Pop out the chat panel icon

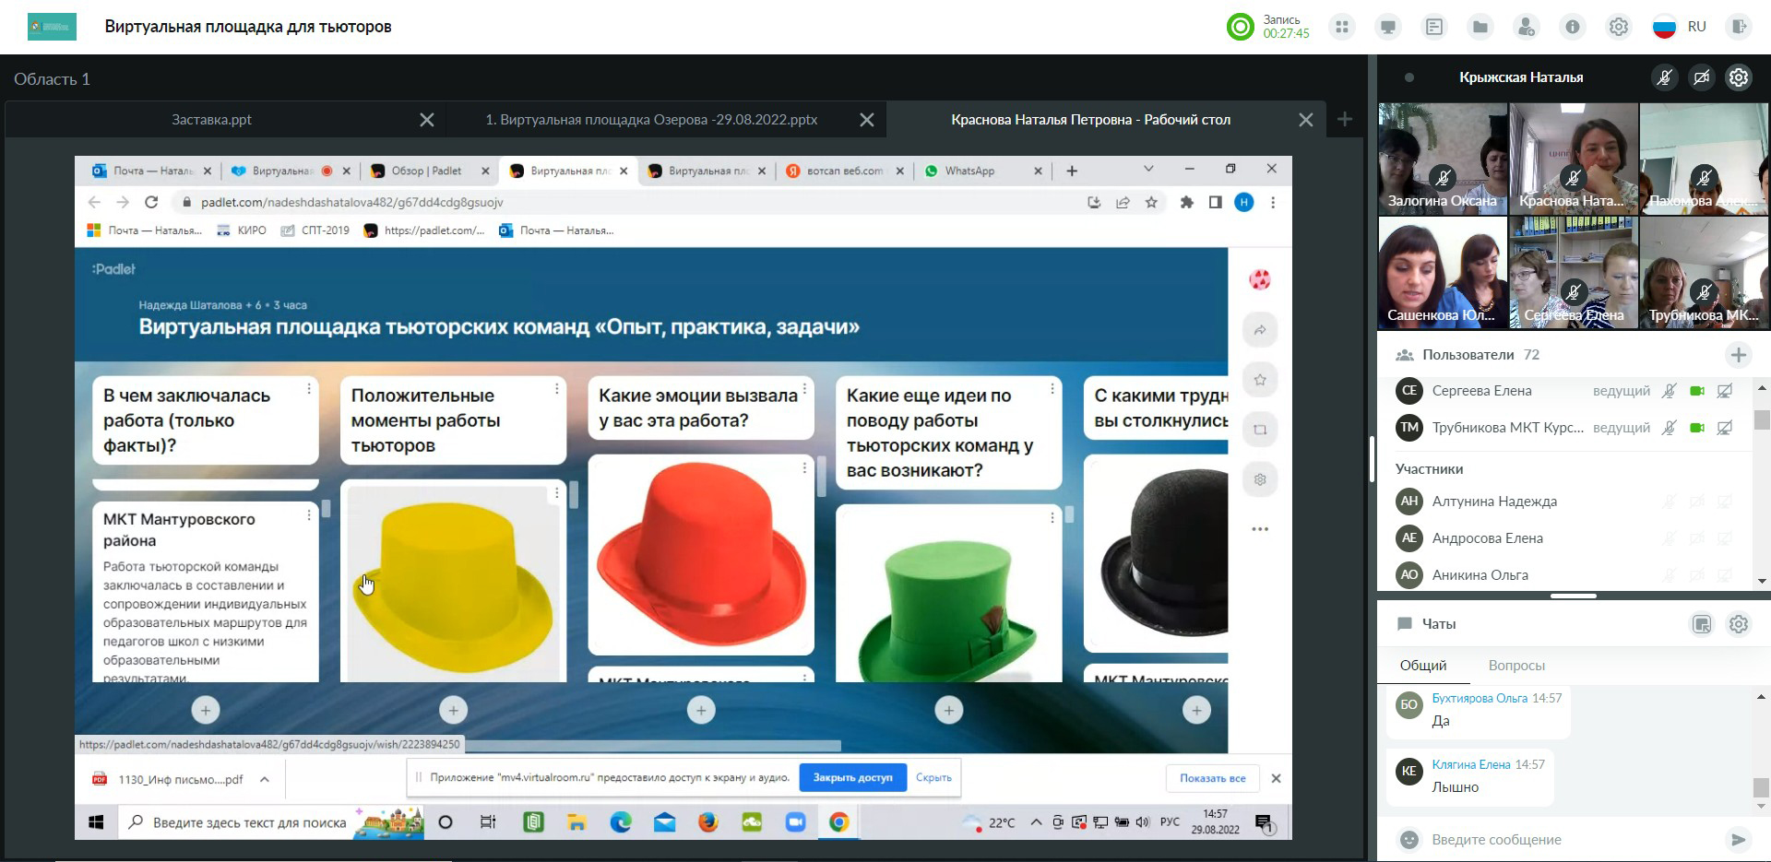(x=1702, y=624)
